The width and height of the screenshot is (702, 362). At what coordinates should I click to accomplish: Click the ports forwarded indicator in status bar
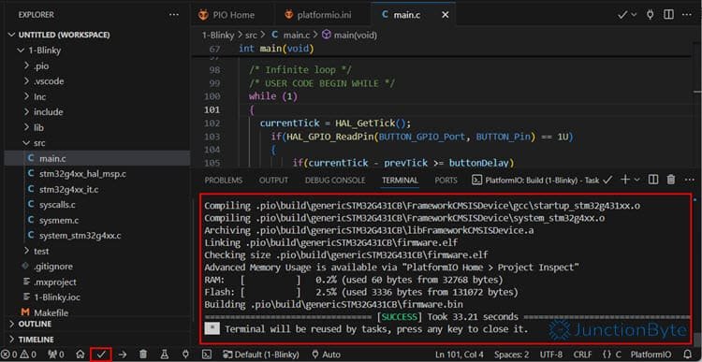tap(55, 355)
